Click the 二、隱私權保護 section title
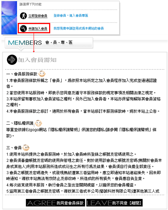The image size is (168, 210). tap(20, 123)
